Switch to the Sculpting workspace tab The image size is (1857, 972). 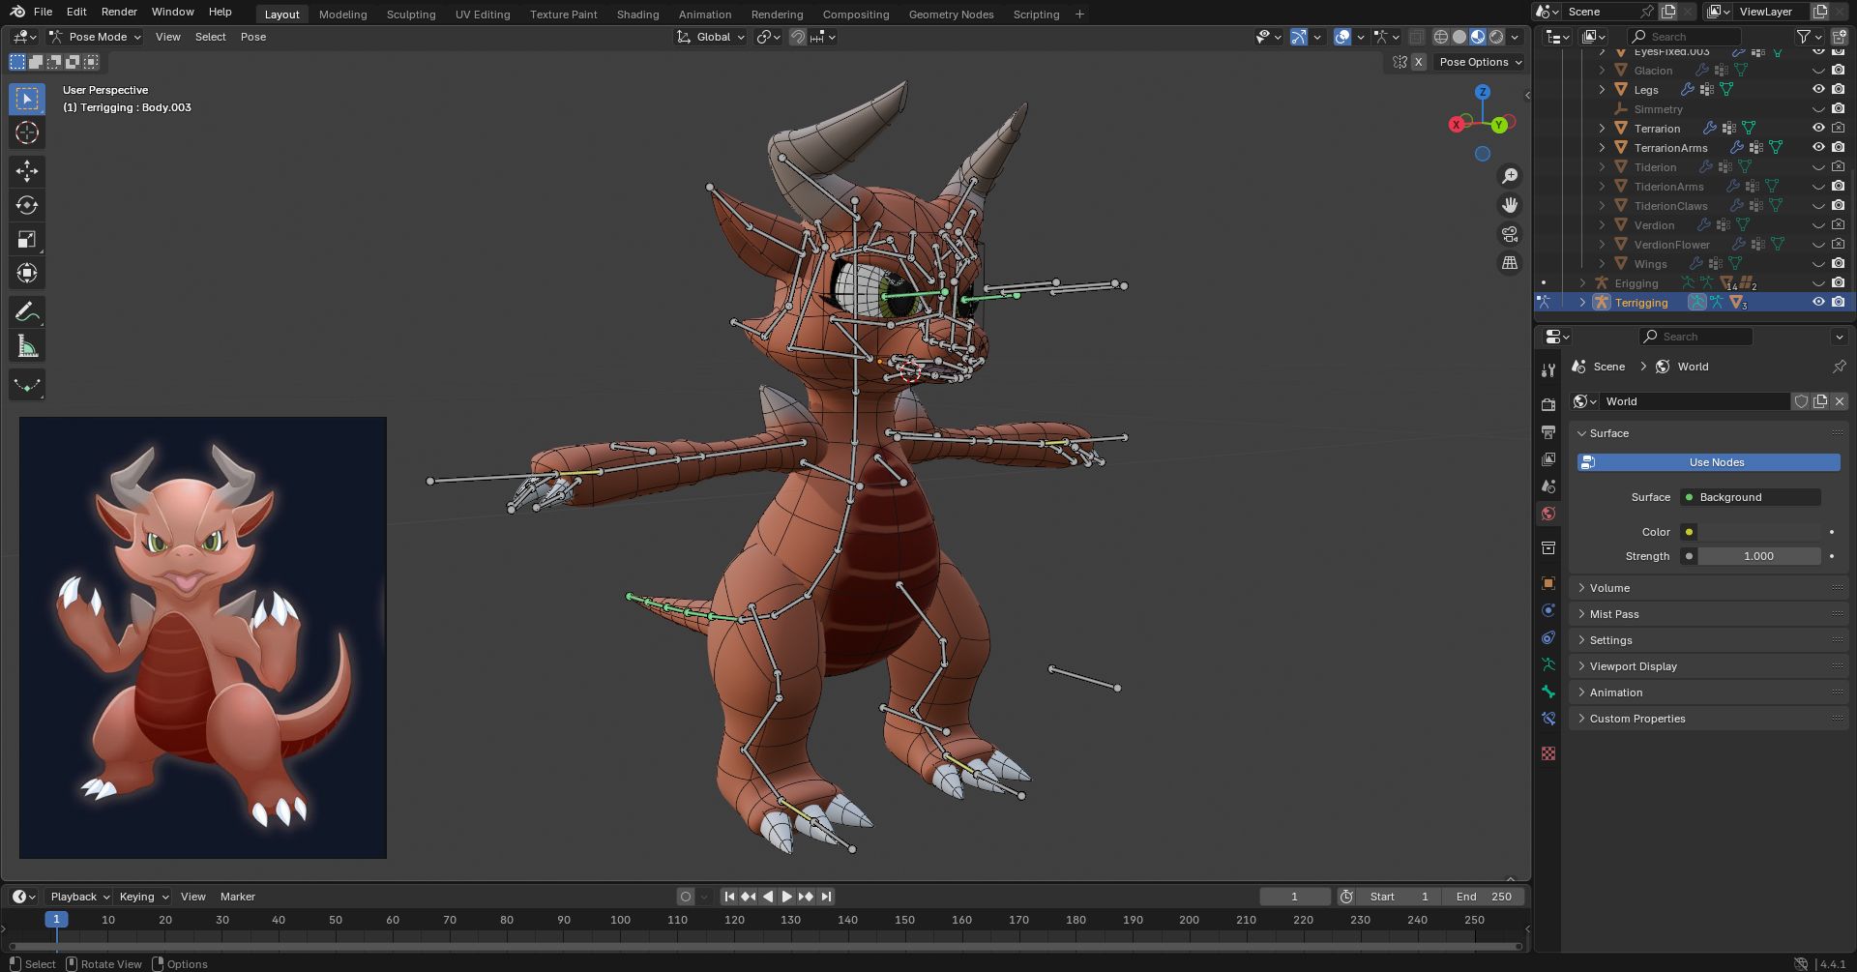click(x=411, y=15)
